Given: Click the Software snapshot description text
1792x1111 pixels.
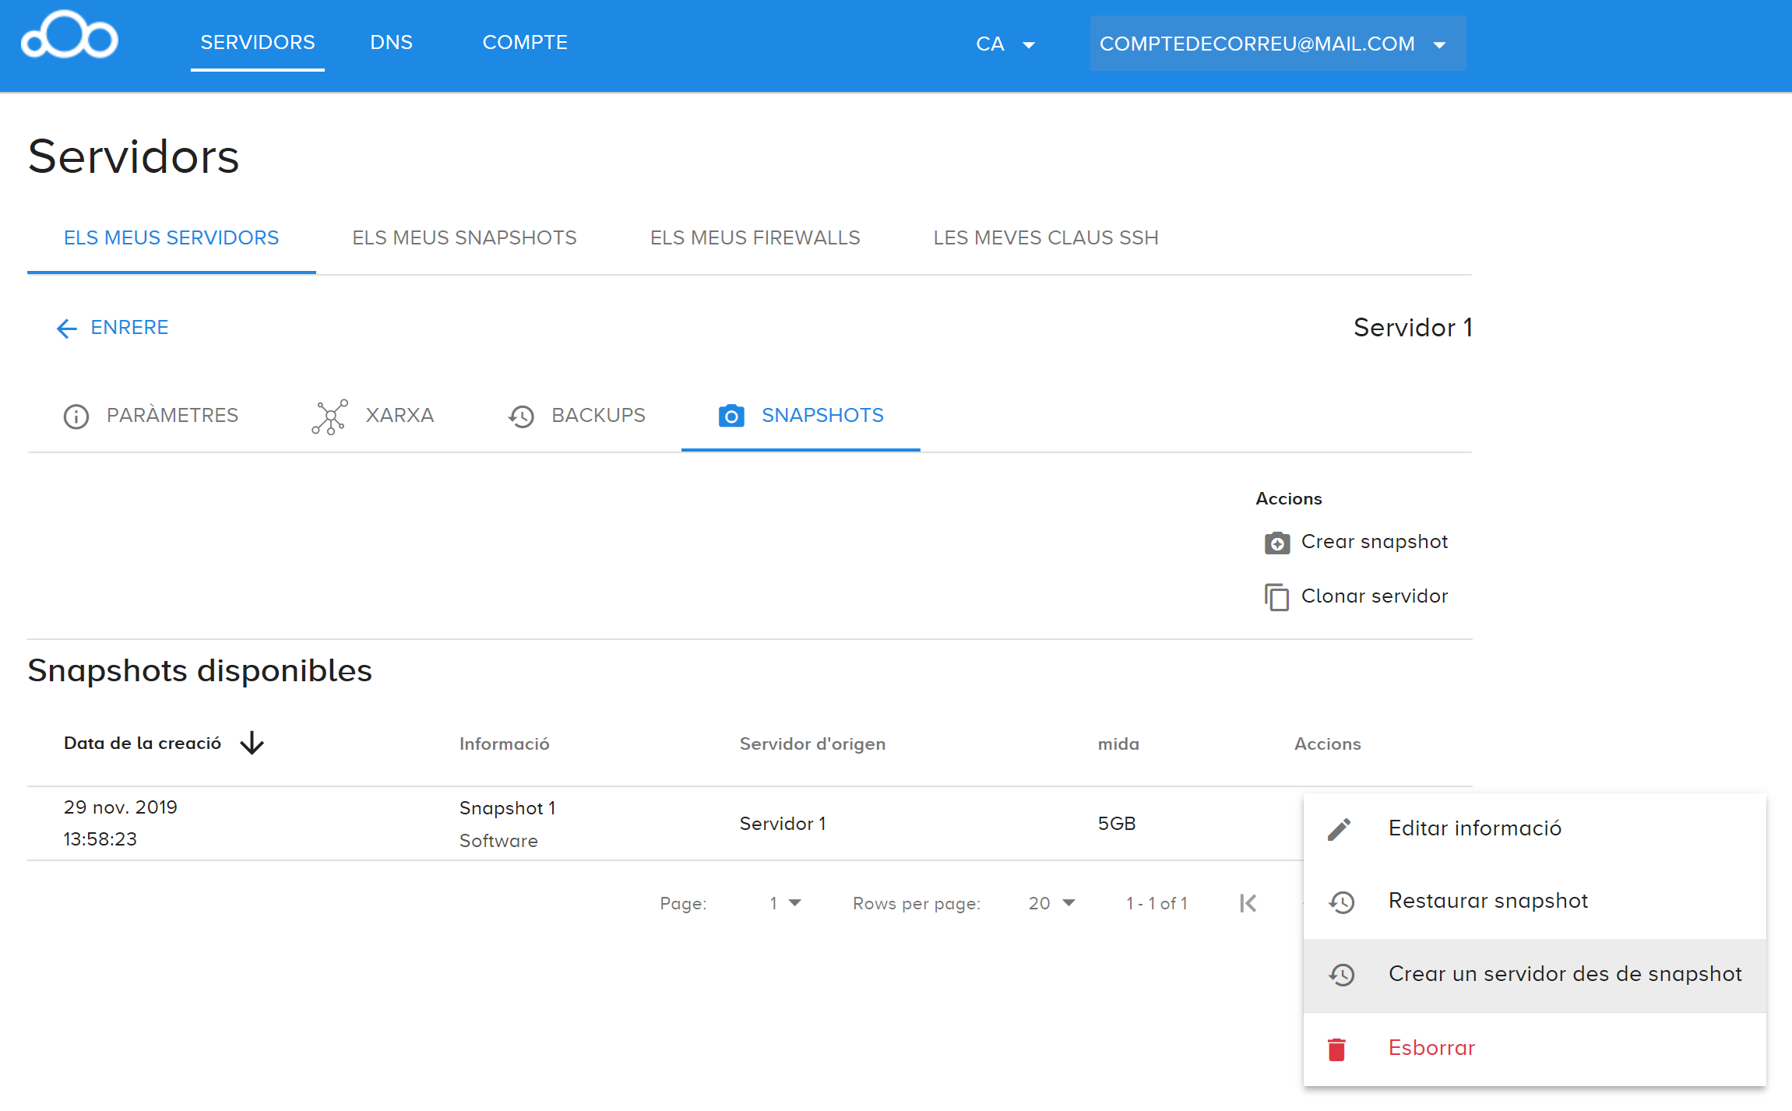Looking at the screenshot, I should click(x=498, y=841).
